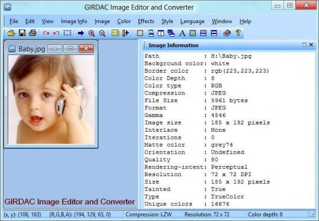The height and width of the screenshot is (221, 319).
Task: Open the Edit menu
Action: (30, 21)
